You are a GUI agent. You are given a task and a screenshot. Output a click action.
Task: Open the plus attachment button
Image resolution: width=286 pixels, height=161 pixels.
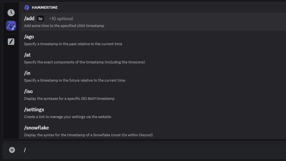[12, 150]
